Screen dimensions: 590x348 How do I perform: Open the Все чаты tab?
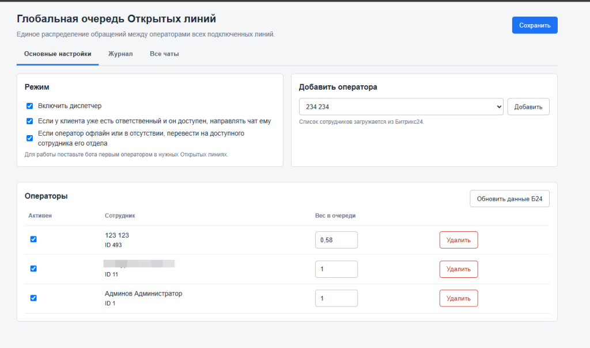click(x=164, y=53)
